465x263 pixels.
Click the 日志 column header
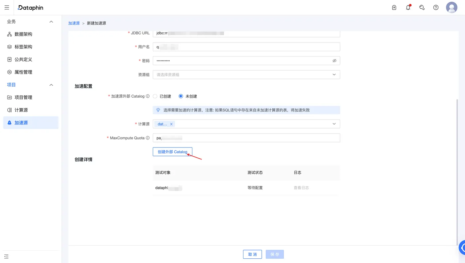click(298, 173)
